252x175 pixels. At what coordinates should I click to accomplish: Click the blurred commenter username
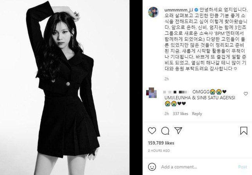click(177, 92)
